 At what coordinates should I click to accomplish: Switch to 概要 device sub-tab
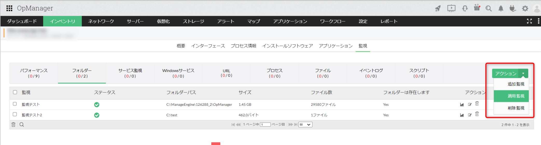tap(181, 46)
